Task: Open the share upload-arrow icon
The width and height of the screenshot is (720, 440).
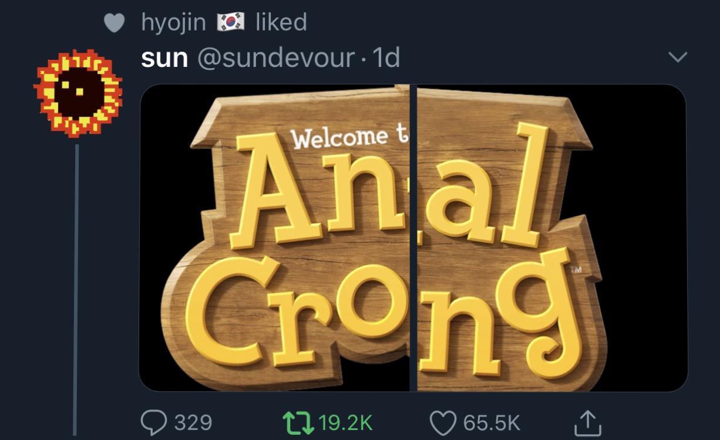Action: tap(587, 422)
